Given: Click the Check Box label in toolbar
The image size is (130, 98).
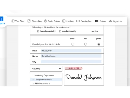Looking at the screenshot, I should tap(37, 21).
